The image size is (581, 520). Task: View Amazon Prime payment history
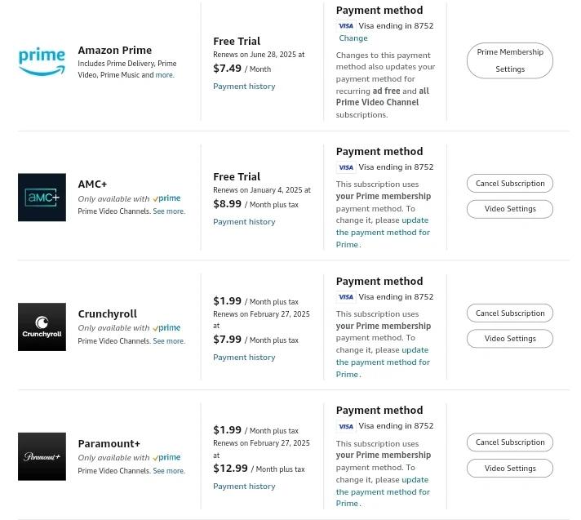244,87
